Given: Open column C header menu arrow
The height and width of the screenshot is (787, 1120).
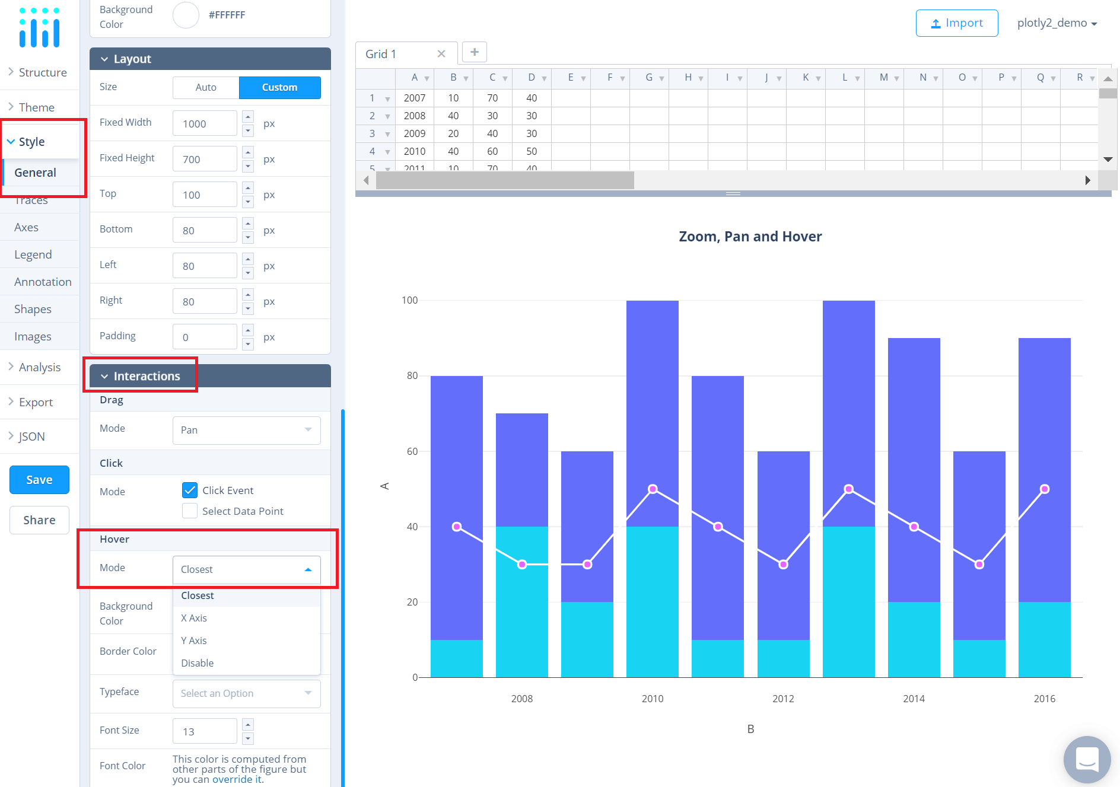Looking at the screenshot, I should point(505,78).
